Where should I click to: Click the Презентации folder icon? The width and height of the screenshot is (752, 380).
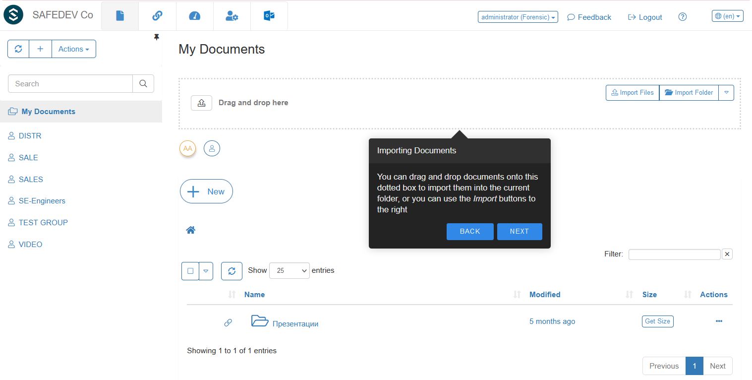(260, 321)
